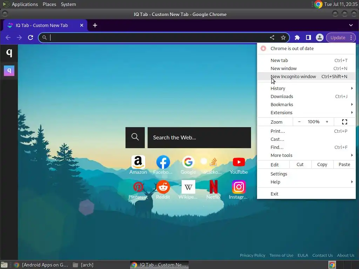Click the forward navigation arrow
The height and width of the screenshot is (269, 359).
click(19, 37)
